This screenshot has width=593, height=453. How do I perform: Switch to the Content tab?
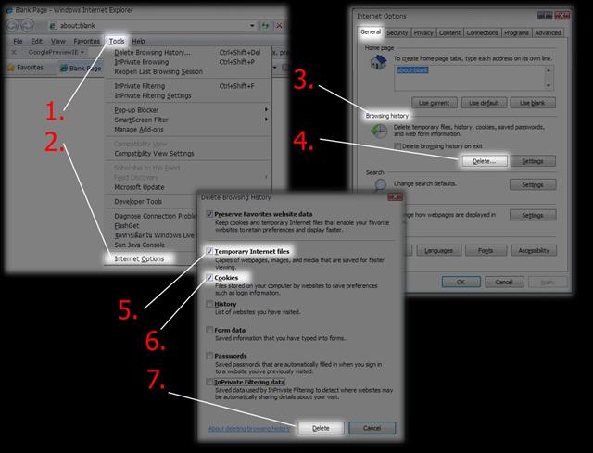pyautogui.click(x=449, y=33)
